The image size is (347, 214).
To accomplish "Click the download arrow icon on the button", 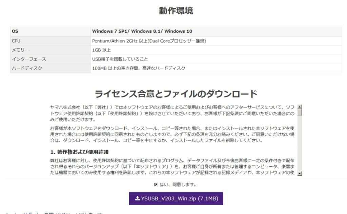I will click(x=138, y=198).
